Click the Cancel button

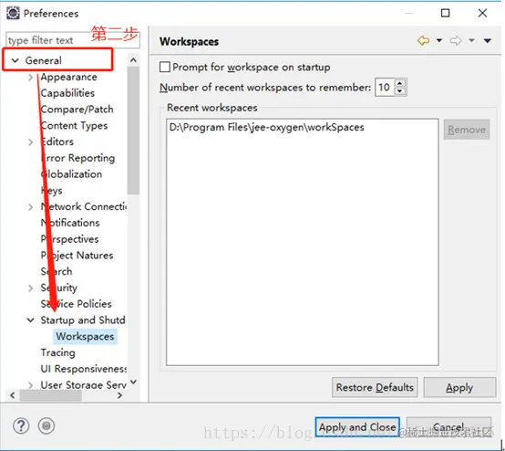pyautogui.click(x=448, y=426)
